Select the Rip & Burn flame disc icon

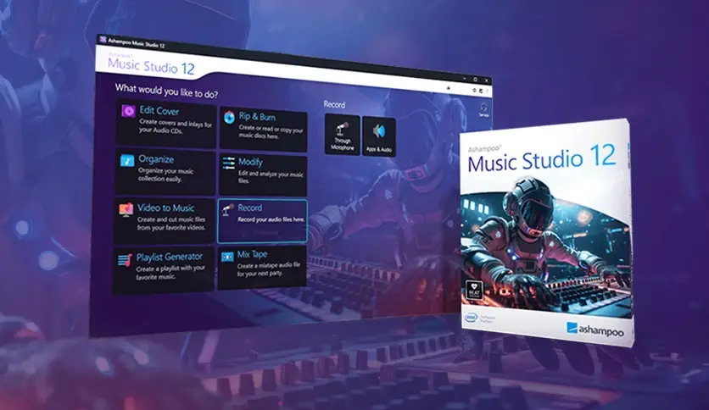(229, 117)
